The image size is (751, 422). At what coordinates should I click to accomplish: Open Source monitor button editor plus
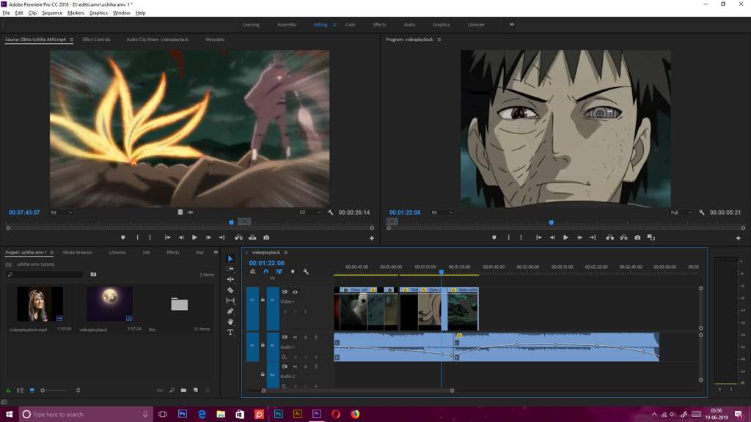(x=372, y=238)
